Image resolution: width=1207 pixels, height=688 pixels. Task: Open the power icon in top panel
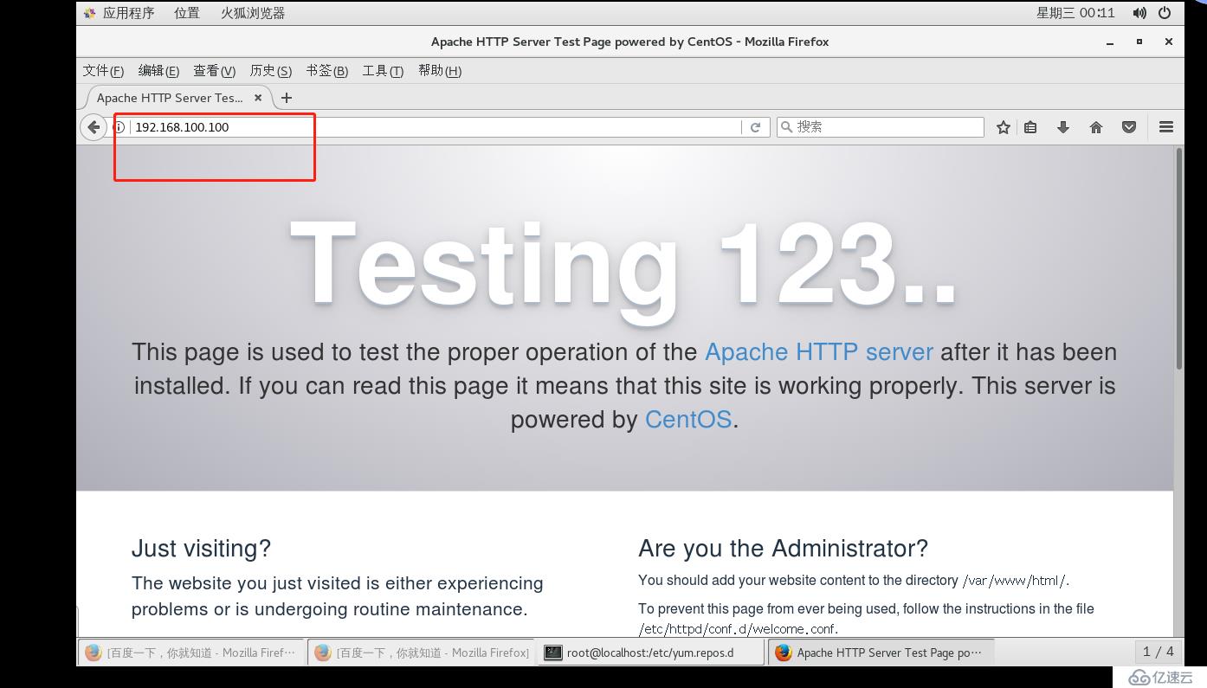tap(1165, 13)
